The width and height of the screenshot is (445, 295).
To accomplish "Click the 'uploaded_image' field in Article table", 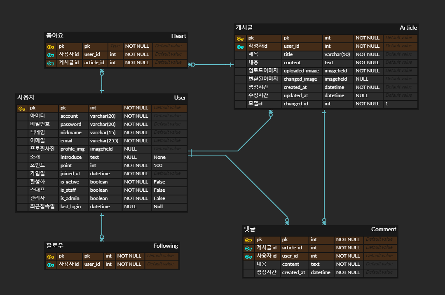I will (x=302, y=71).
